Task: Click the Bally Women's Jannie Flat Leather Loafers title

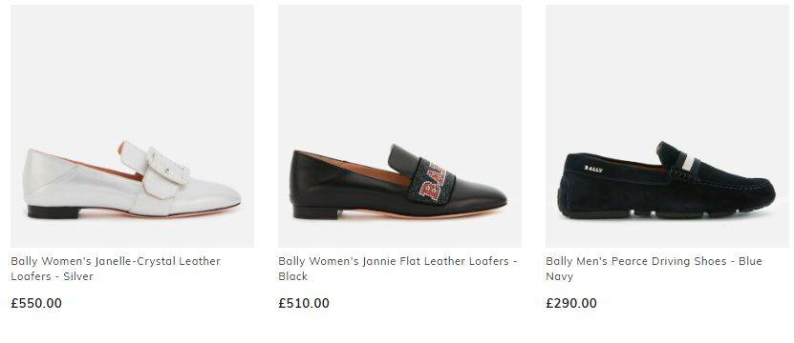Action: click(398, 269)
